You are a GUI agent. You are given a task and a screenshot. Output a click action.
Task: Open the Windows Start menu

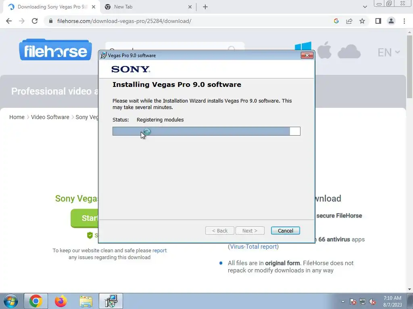pos(10,301)
